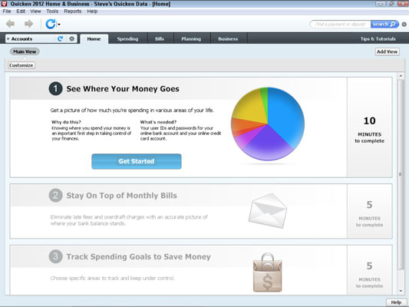Switch to the Spending tab
Image resolution: width=409 pixels, height=307 pixels.
pos(127,39)
